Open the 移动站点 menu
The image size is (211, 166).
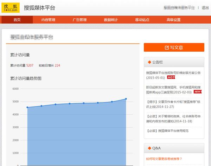142,20
